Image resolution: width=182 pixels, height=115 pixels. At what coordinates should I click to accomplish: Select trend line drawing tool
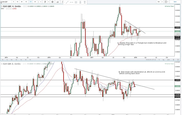tap(67, 2)
